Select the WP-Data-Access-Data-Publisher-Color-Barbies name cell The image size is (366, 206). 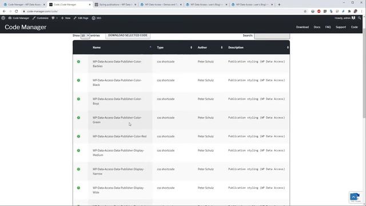[x=120, y=64]
